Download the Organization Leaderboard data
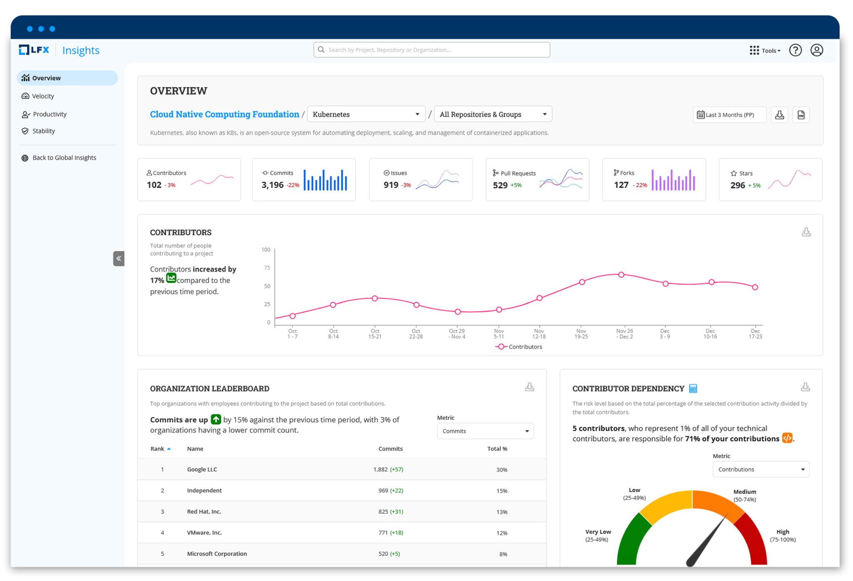The width and height of the screenshot is (853, 581). click(530, 387)
